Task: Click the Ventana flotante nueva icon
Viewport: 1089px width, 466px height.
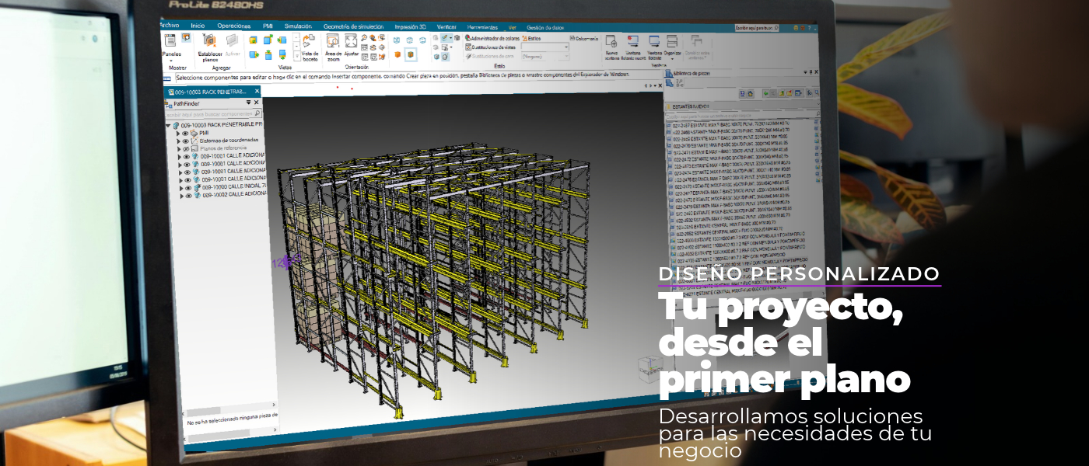Action: pos(633,40)
